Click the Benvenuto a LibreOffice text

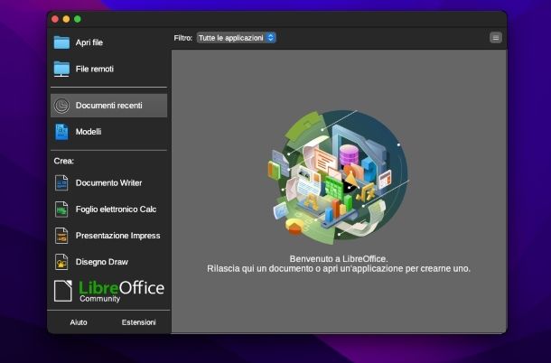click(x=339, y=259)
